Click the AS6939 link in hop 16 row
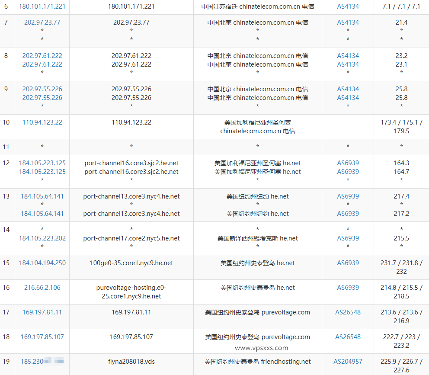The height and width of the screenshot is (375, 429). [348, 288]
